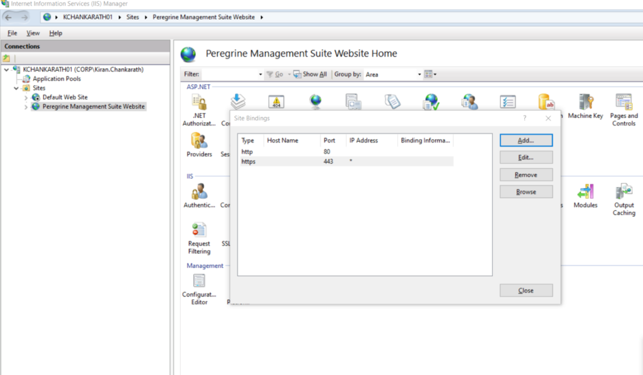Open the View menu

(x=32, y=33)
